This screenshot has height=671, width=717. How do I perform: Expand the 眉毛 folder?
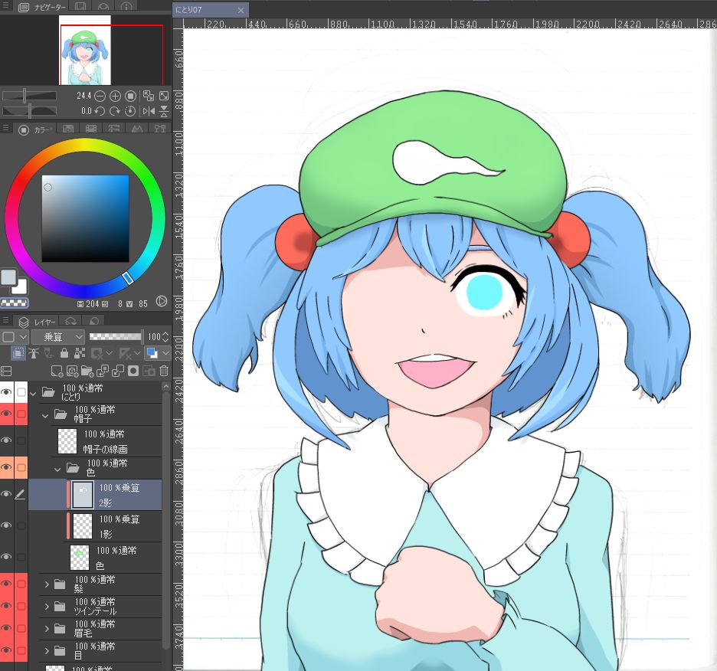click(x=47, y=628)
